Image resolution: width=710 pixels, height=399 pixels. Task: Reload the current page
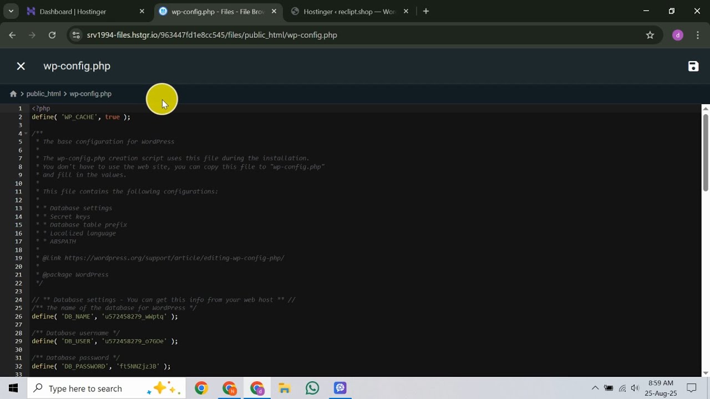pyautogui.click(x=52, y=35)
